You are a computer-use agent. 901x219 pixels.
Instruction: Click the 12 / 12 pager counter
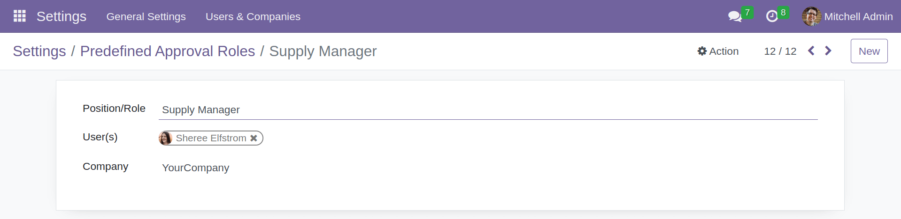[x=780, y=51]
